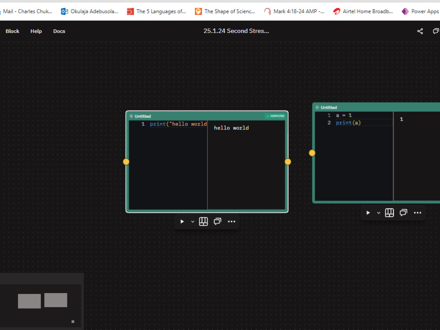Viewport: 440px width, 330px height.
Task: Click the icon beside Untitled in a = 1 block
Action: (x=317, y=107)
